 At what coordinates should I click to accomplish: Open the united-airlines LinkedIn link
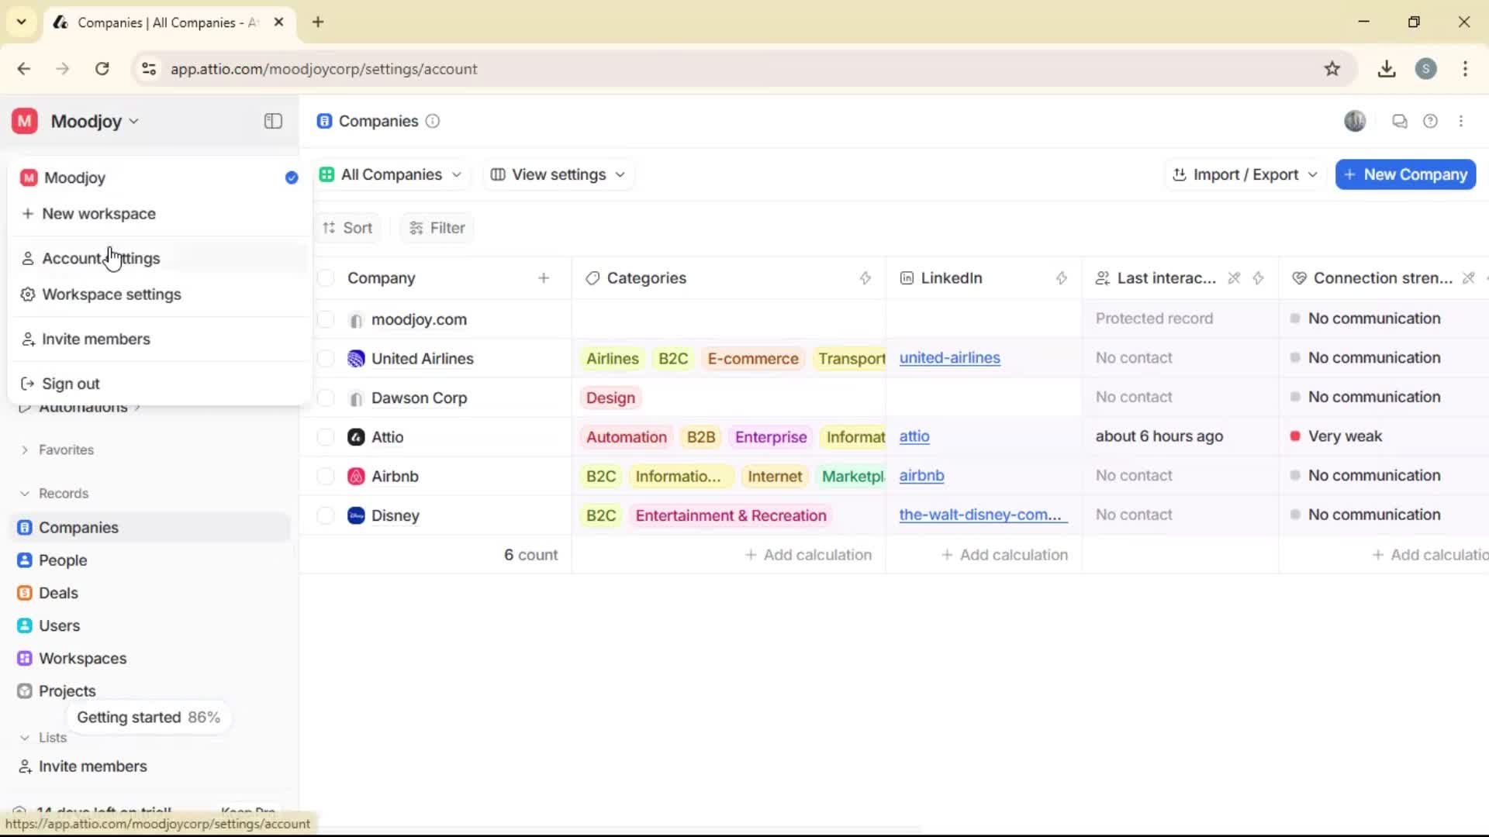[x=950, y=358]
